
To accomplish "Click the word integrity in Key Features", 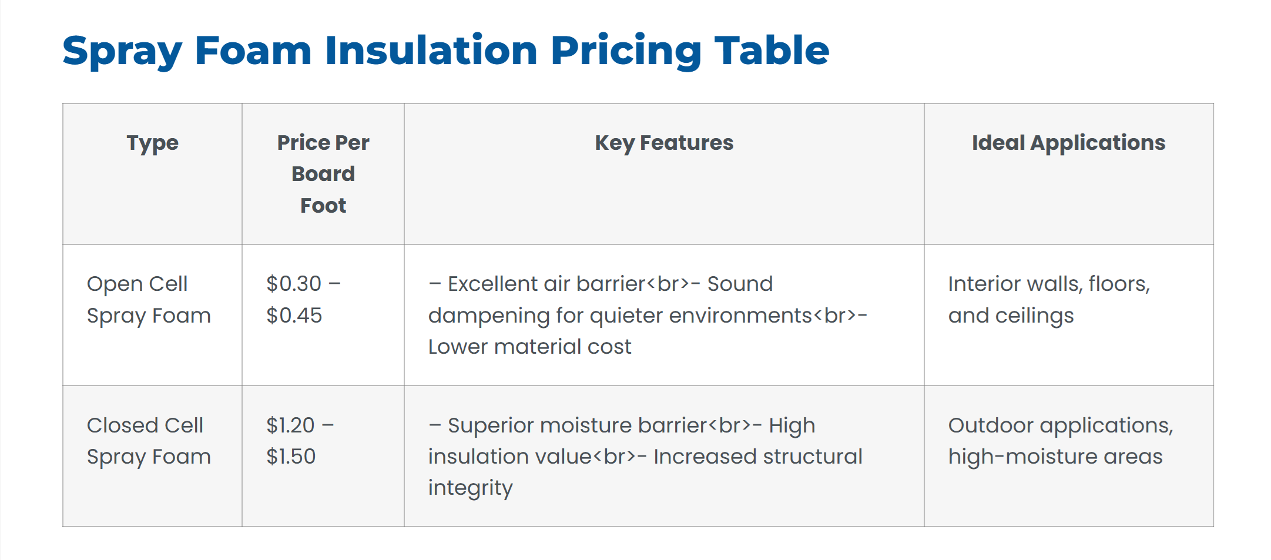I will point(470,488).
